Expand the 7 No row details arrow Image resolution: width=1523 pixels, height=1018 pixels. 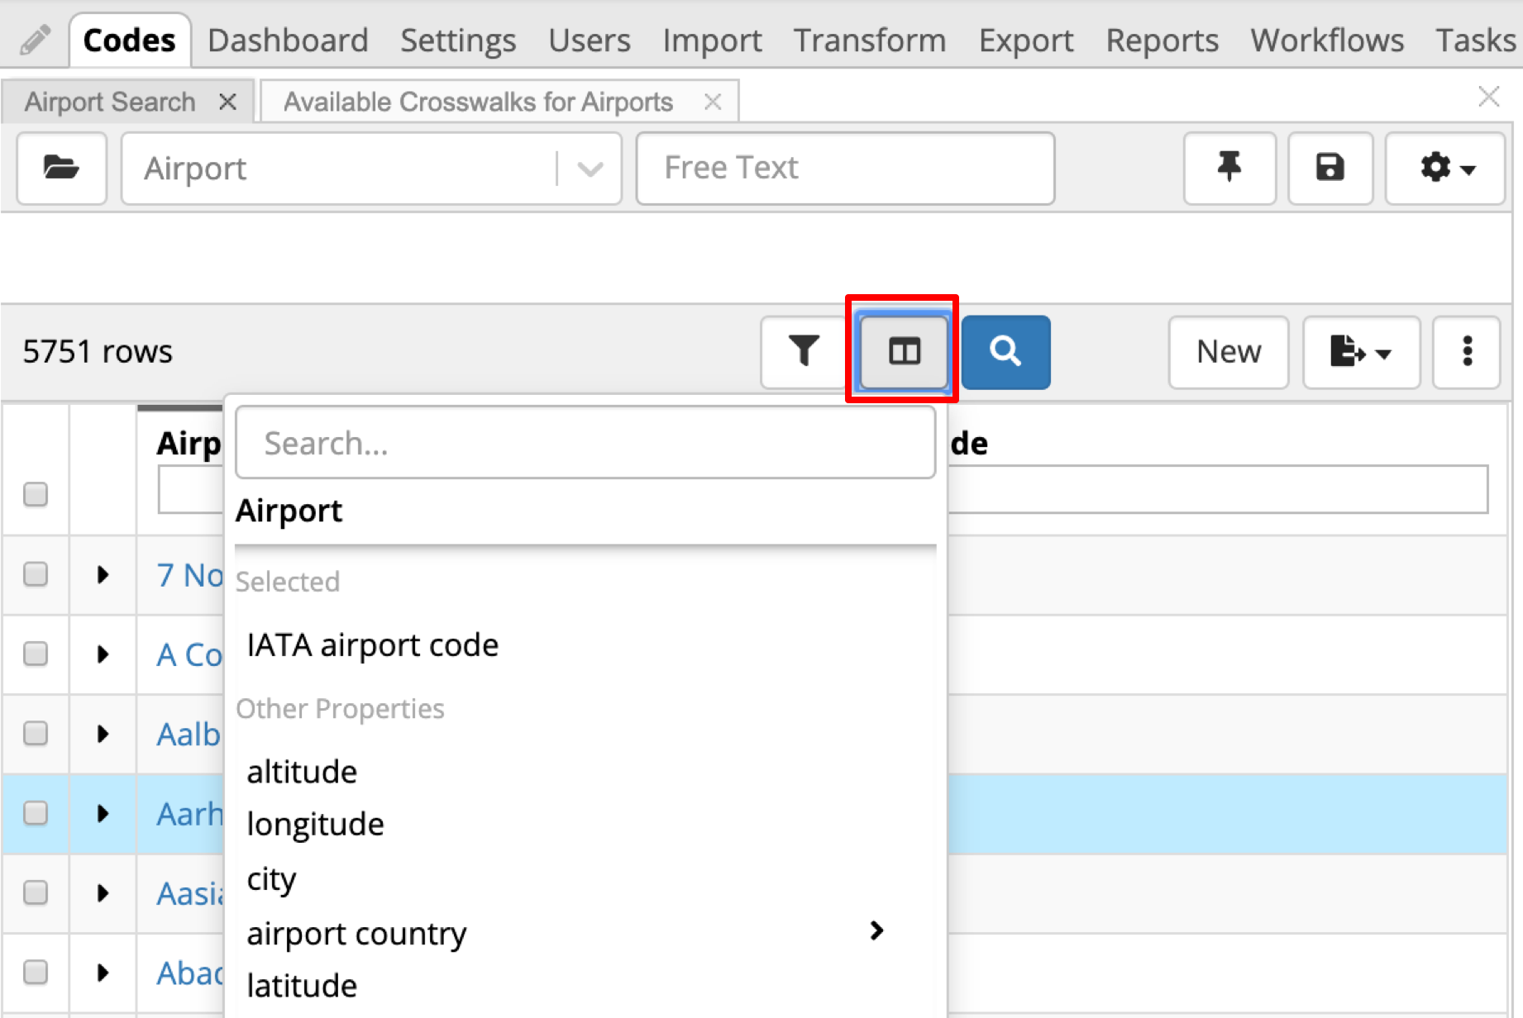(102, 575)
